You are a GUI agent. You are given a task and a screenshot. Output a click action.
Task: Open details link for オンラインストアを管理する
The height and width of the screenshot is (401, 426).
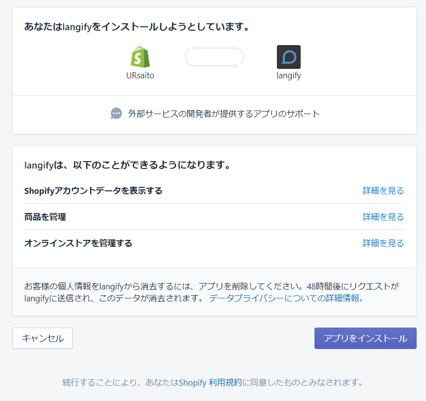tap(383, 243)
